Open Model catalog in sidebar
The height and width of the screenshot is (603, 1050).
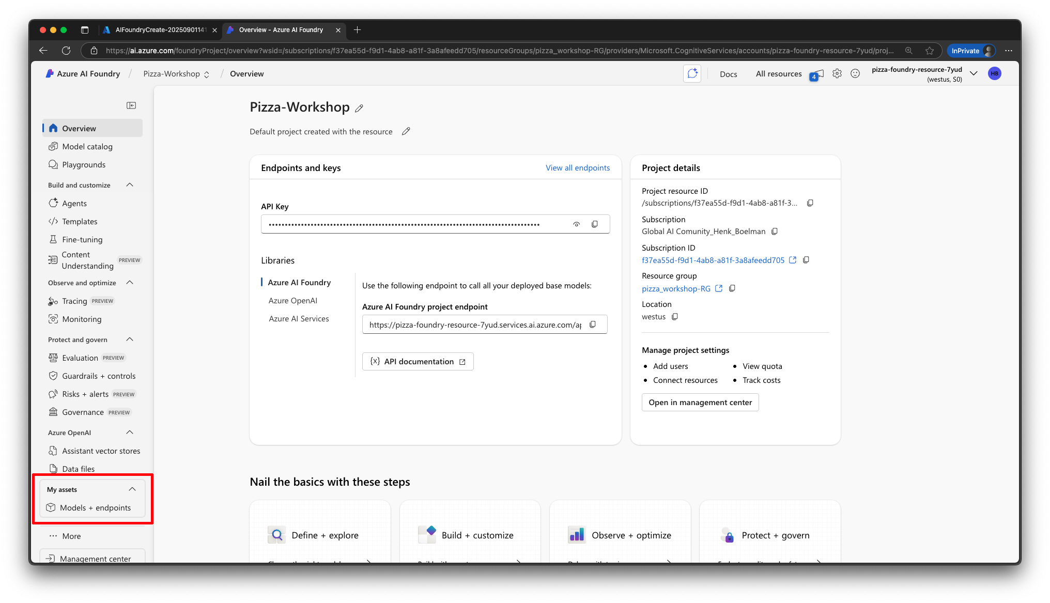[87, 147]
